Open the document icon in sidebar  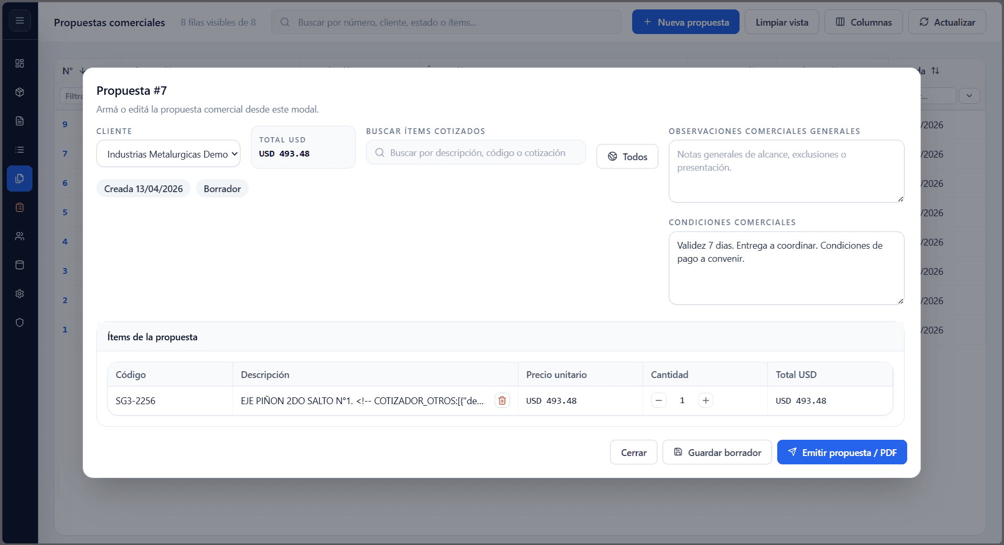point(20,121)
